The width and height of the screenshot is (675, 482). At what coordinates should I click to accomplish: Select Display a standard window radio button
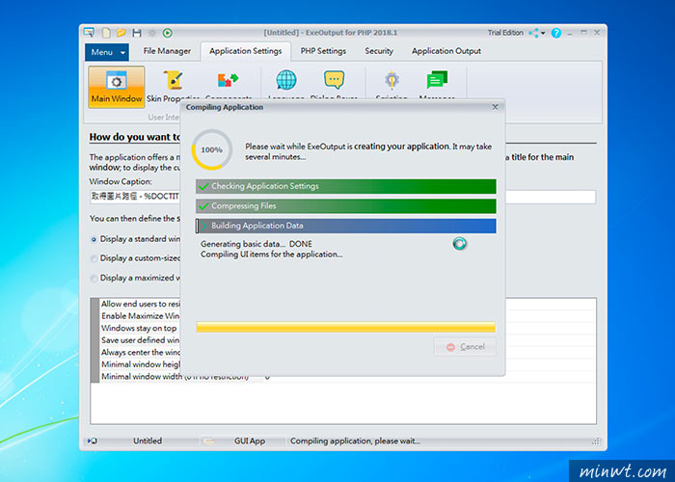coord(94,239)
